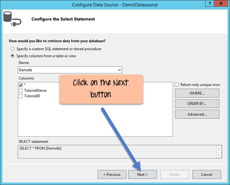Close the Configure Data Source dialog

point(222,4)
